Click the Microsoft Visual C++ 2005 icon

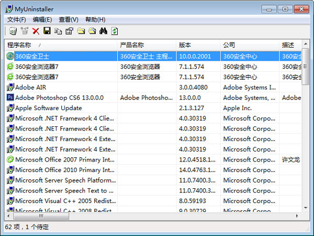pos(10,201)
